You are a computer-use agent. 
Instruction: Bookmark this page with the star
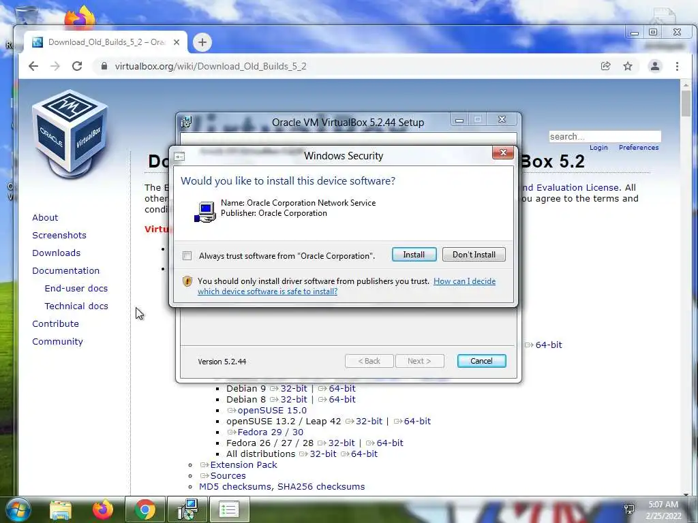(628, 66)
